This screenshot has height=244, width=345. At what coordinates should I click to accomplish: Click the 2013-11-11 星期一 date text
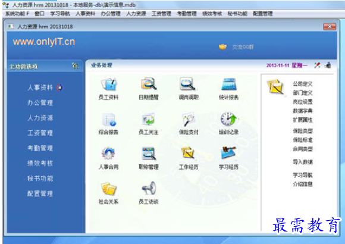[287, 65]
